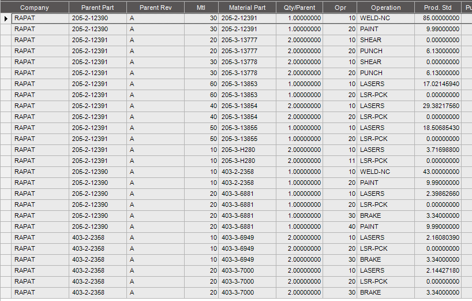Click the 3.71698800 Prod. Std cell
This screenshot has height=301, width=472.
coord(438,150)
